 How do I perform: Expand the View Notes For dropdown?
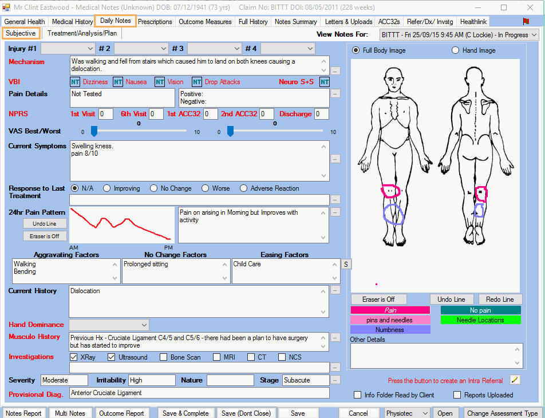tap(534, 35)
